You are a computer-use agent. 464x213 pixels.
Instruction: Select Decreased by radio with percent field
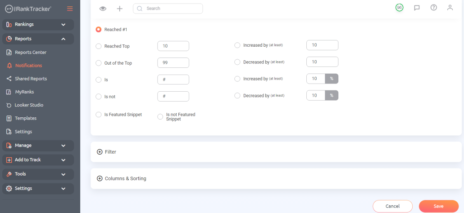[237, 96]
